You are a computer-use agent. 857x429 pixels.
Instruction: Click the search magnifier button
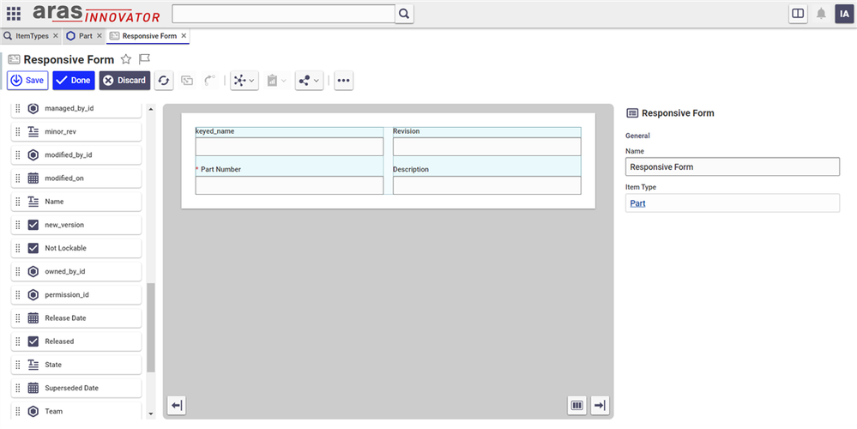(404, 14)
